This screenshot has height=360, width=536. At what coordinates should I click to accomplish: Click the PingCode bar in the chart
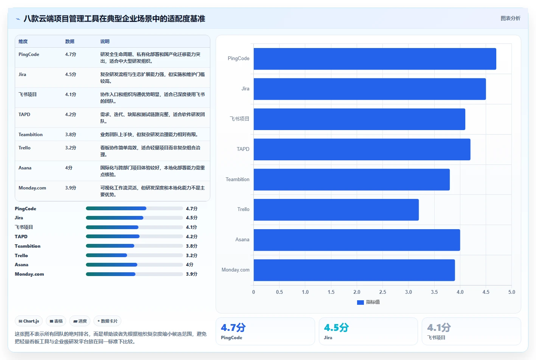pos(375,59)
